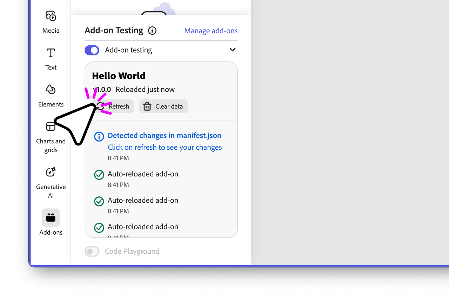Open Charts and grids icon
The image size is (449, 305).
tap(51, 126)
